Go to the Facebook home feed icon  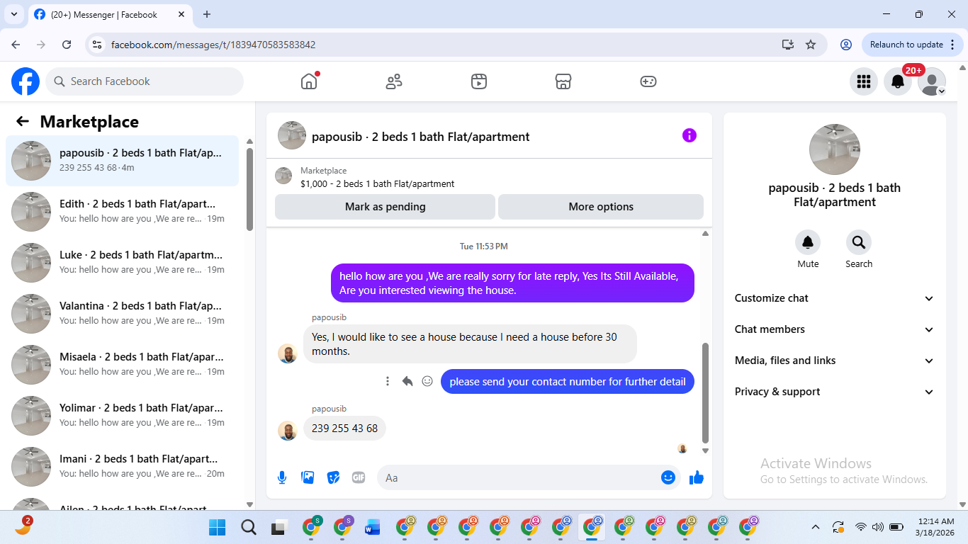(309, 81)
